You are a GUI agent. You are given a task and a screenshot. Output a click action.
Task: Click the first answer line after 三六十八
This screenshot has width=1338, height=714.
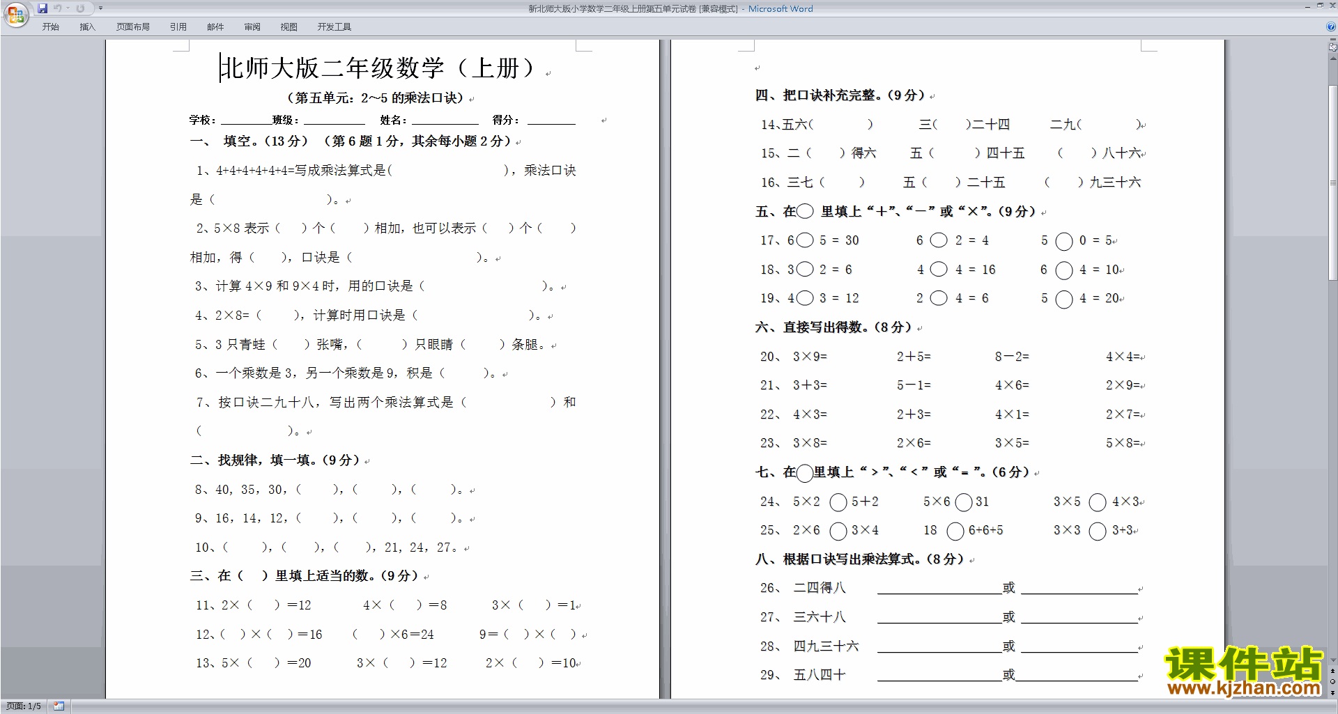coord(939,619)
